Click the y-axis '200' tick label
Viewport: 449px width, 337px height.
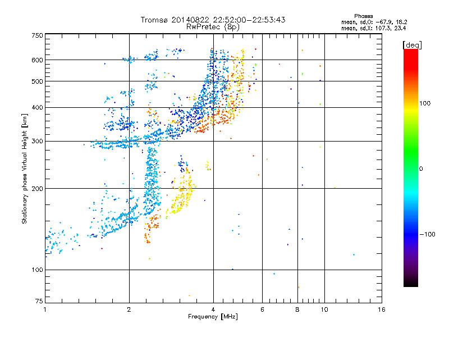[x=37, y=189]
